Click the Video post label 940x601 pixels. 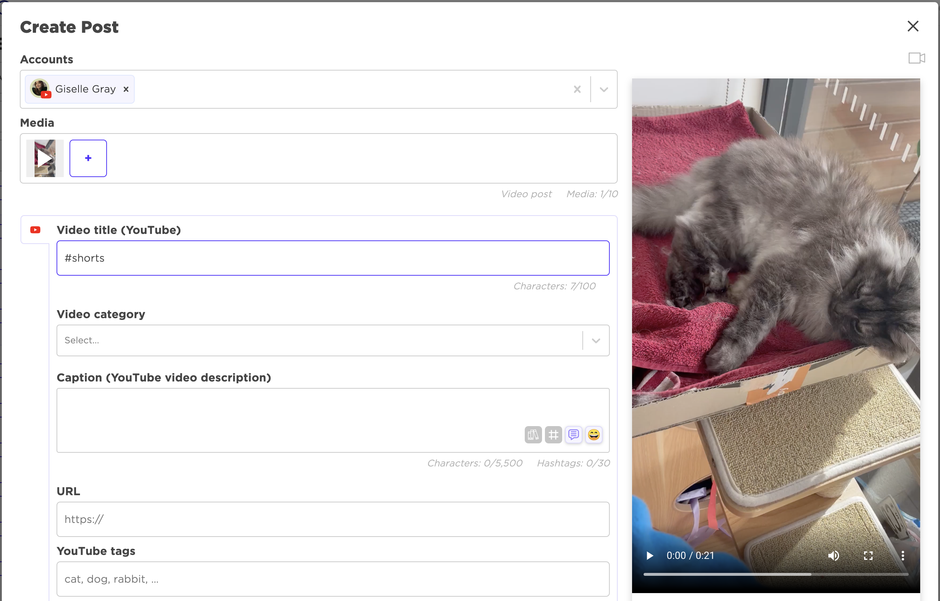pos(526,194)
